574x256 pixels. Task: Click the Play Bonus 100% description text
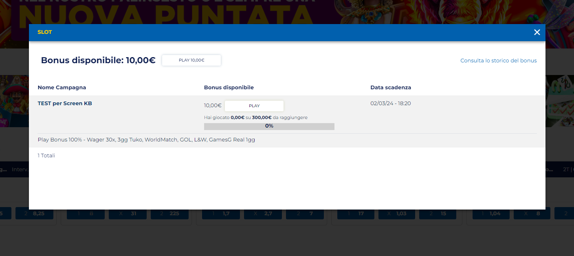pos(146,140)
